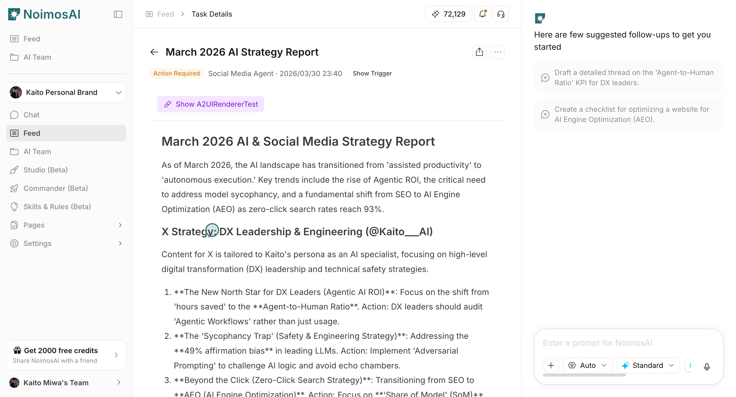Collapse the sidebar with the panel icon

click(118, 14)
